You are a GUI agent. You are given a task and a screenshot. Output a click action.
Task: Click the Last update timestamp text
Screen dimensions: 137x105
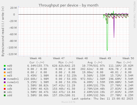click(x=103, y=99)
